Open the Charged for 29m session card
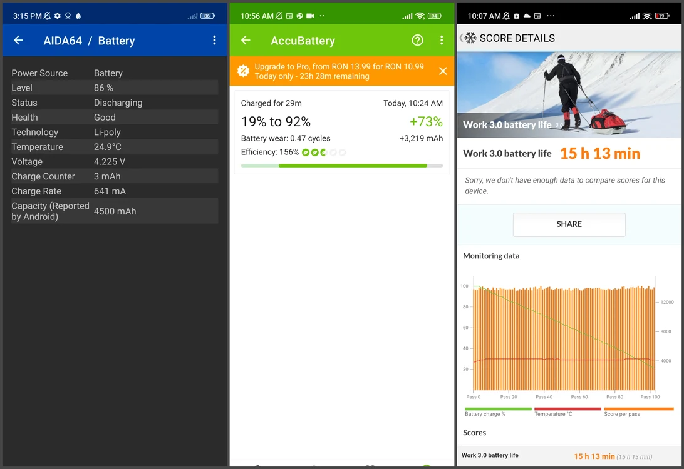Image resolution: width=684 pixels, height=469 pixels. 341,133
